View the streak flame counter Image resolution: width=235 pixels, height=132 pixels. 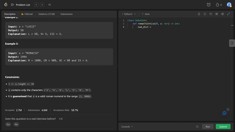[x=219, y=5]
